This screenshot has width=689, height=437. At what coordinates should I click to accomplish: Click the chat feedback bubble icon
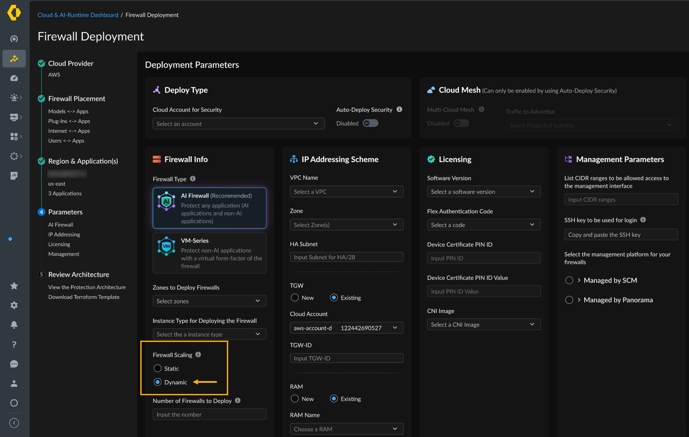[14, 364]
